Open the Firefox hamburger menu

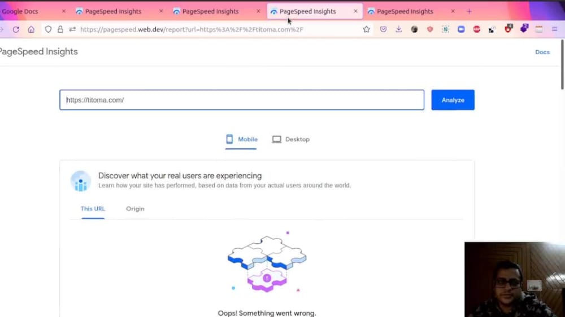pyautogui.click(x=555, y=29)
